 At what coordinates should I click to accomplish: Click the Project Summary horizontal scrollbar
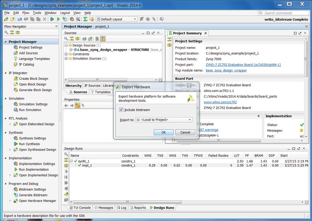click(x=218, y=140)
